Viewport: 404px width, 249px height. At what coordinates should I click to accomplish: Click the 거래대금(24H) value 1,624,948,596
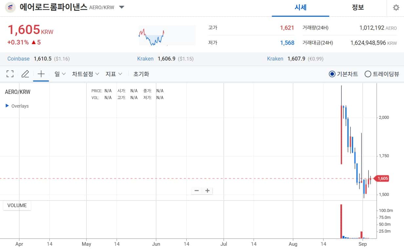click(368, 43)
